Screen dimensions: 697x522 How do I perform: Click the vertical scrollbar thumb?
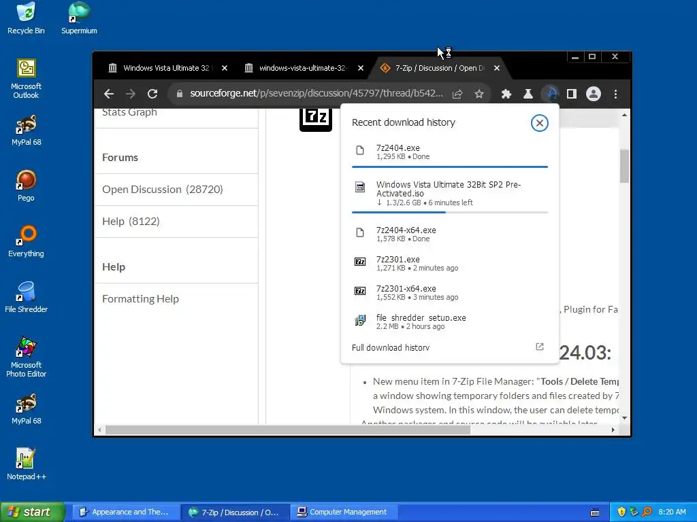click(625, 166)
